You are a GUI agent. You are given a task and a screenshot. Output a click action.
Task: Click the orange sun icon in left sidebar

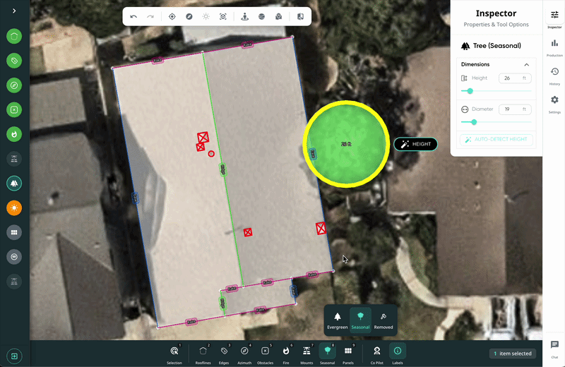(14, 207)
